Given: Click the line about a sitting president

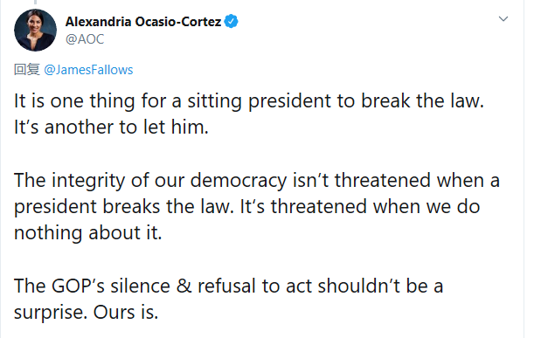Looking at the screenshot, I should tap(249, 101).
